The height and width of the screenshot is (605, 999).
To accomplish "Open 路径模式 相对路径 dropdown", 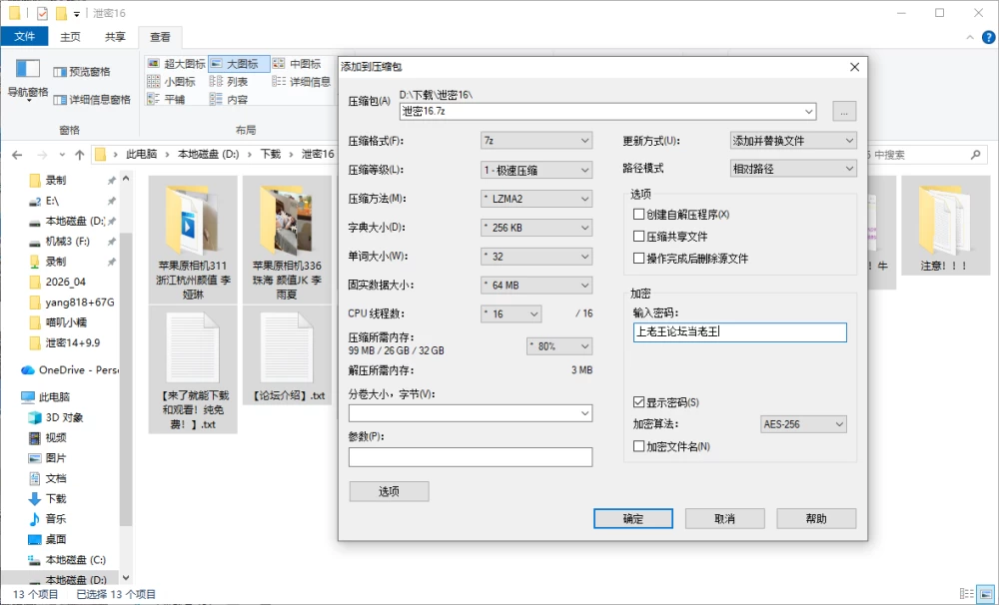I will 793,168.
